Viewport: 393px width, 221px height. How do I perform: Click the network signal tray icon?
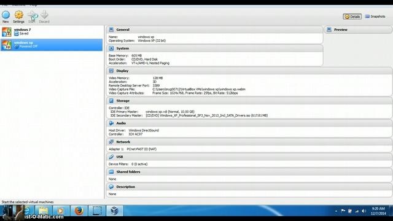pos(357,211)
